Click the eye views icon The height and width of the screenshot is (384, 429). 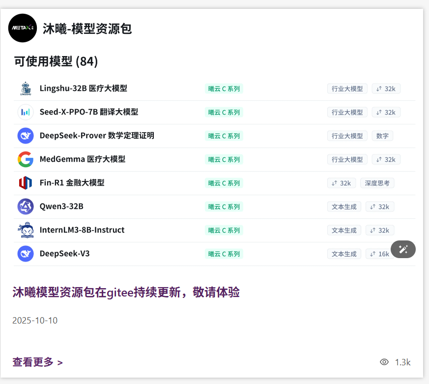pos(384,362)
